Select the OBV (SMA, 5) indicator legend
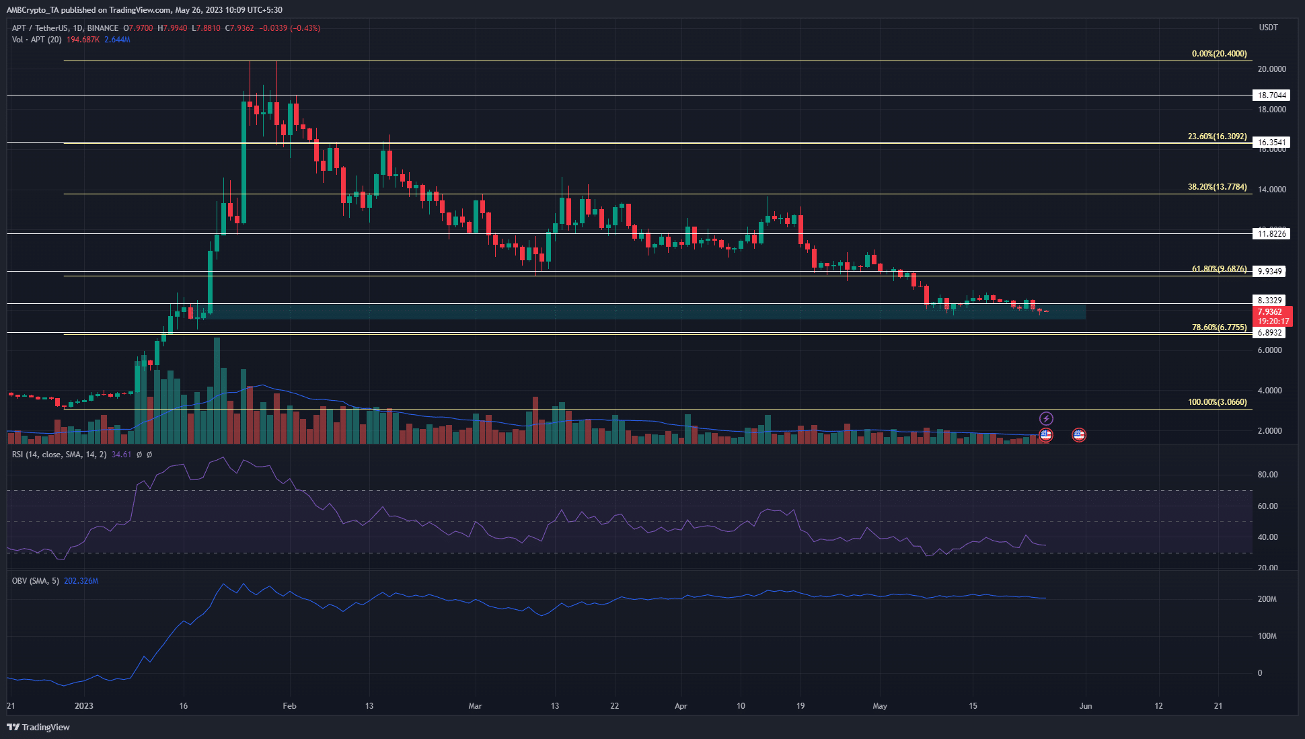This screenshot has height=739, width=1305. (x=36, y=581)
